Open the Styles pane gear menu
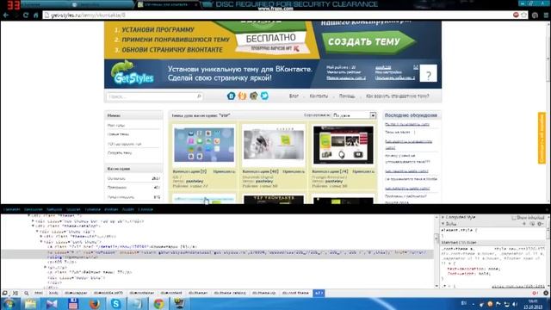Screen dimensions: 551x310 [x=540, y=224]
